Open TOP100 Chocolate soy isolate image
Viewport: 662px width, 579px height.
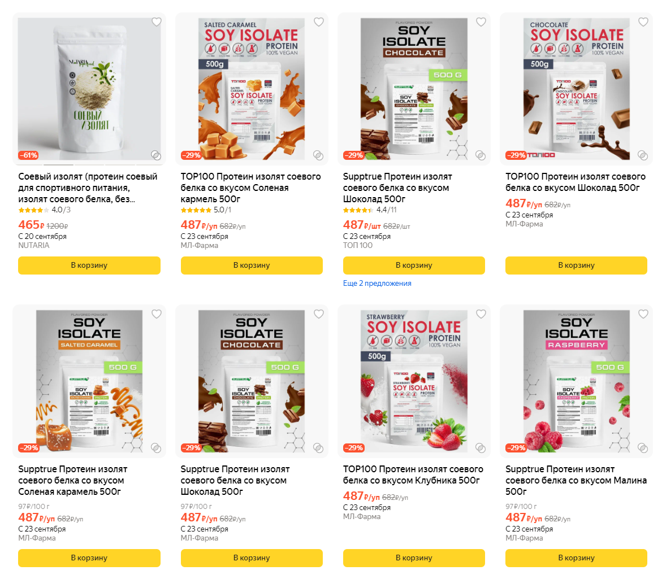[x=576, y=89]
